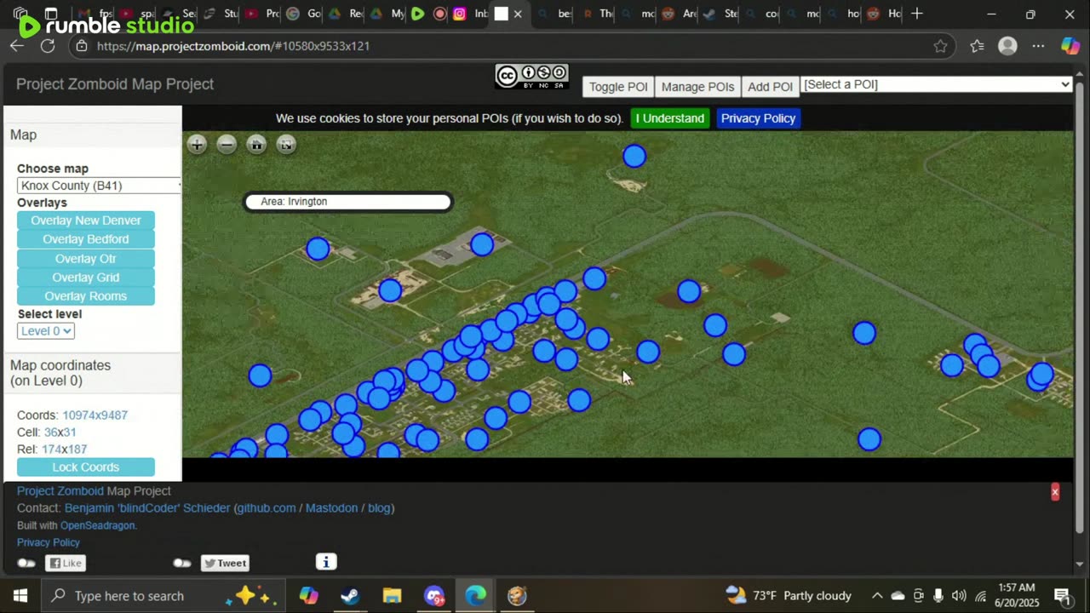Open the Mastodon link

(x=331, y=508)
